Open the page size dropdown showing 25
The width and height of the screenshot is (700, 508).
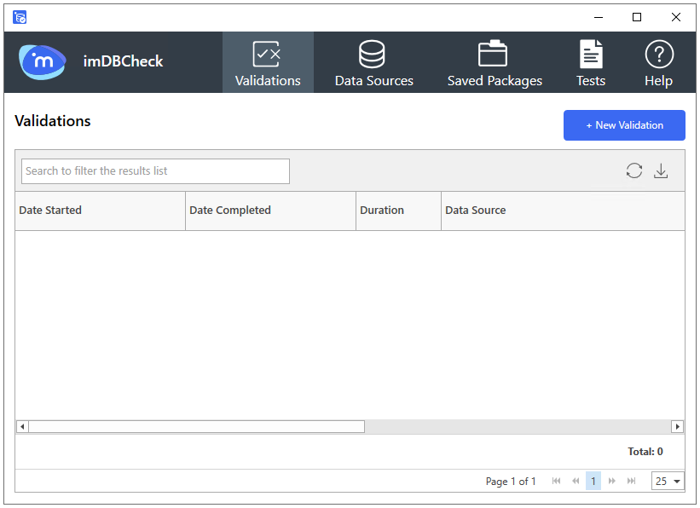click(668, 481)
